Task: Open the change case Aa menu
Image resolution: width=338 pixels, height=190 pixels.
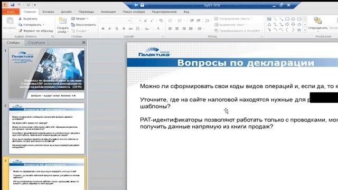Action: click(147, 28)
